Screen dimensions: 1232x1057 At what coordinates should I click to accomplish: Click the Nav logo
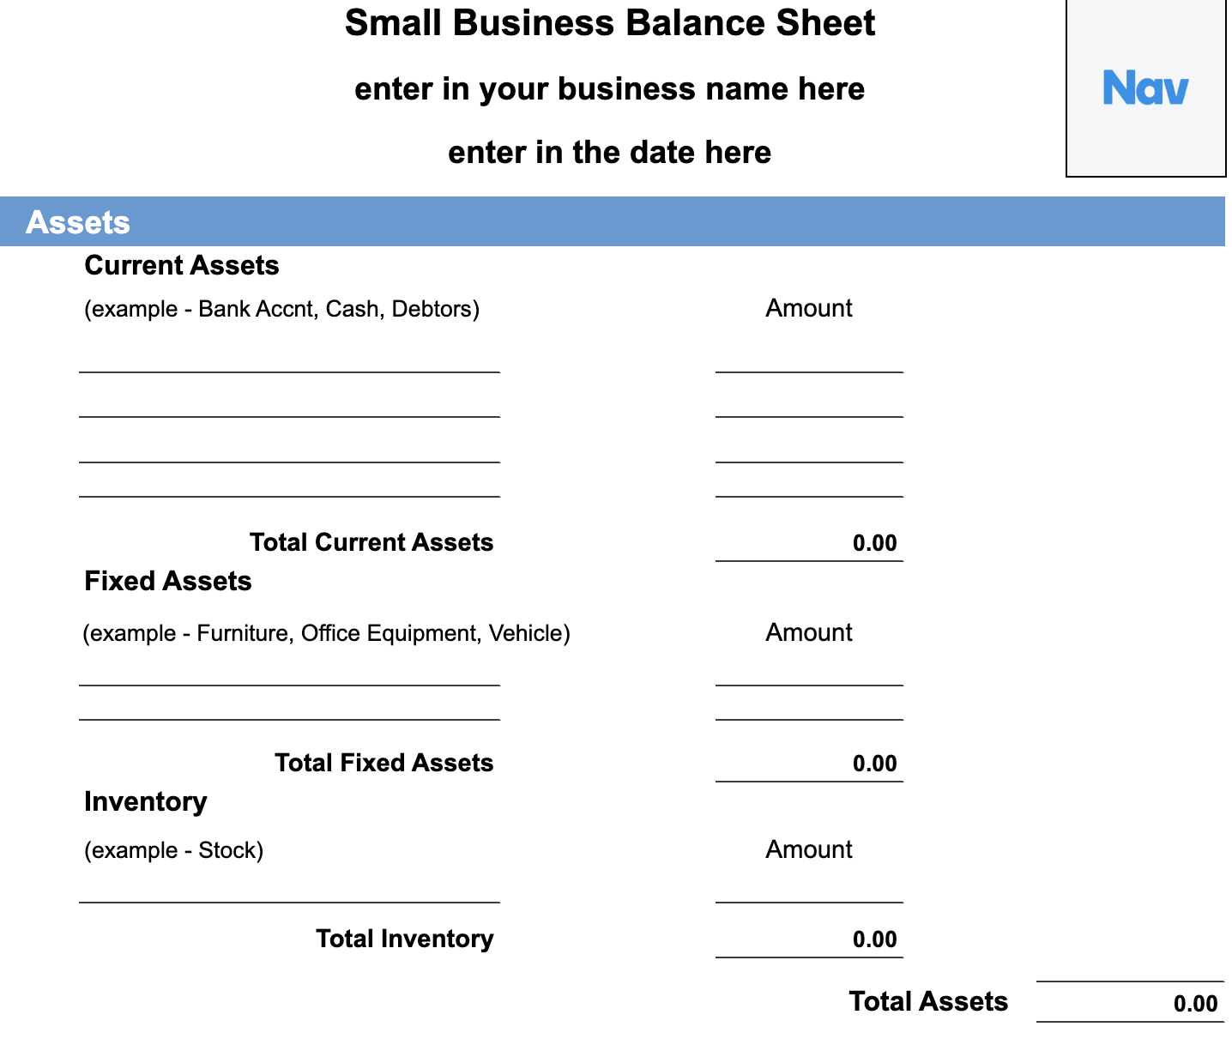tap(1144, 87)
